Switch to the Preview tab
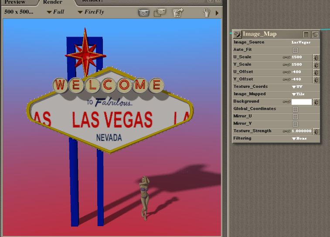Screen dimensions: 330x237 pyautogui.click(x=15, y=2)
